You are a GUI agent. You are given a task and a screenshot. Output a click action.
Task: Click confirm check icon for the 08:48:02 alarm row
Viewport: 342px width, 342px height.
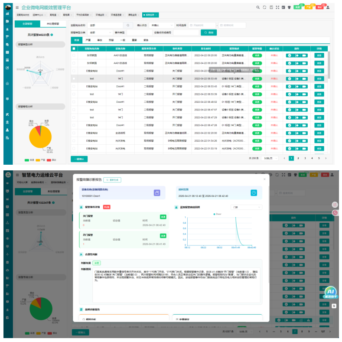tap(290, 102)
